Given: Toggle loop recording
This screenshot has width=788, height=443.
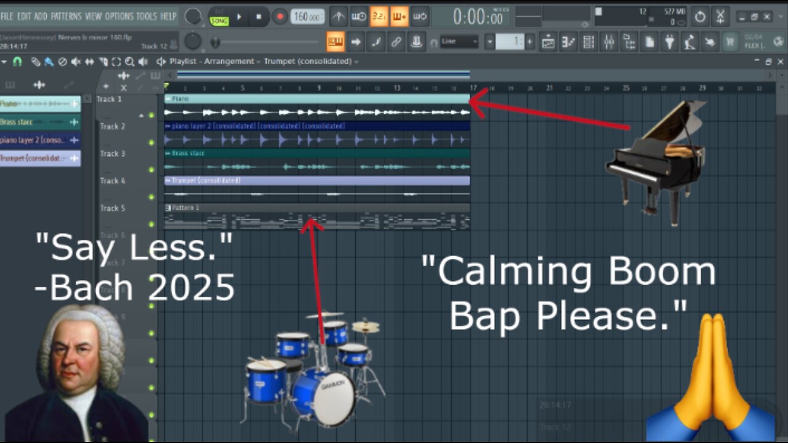Looking at the screenshot, I should coord(420,17).
